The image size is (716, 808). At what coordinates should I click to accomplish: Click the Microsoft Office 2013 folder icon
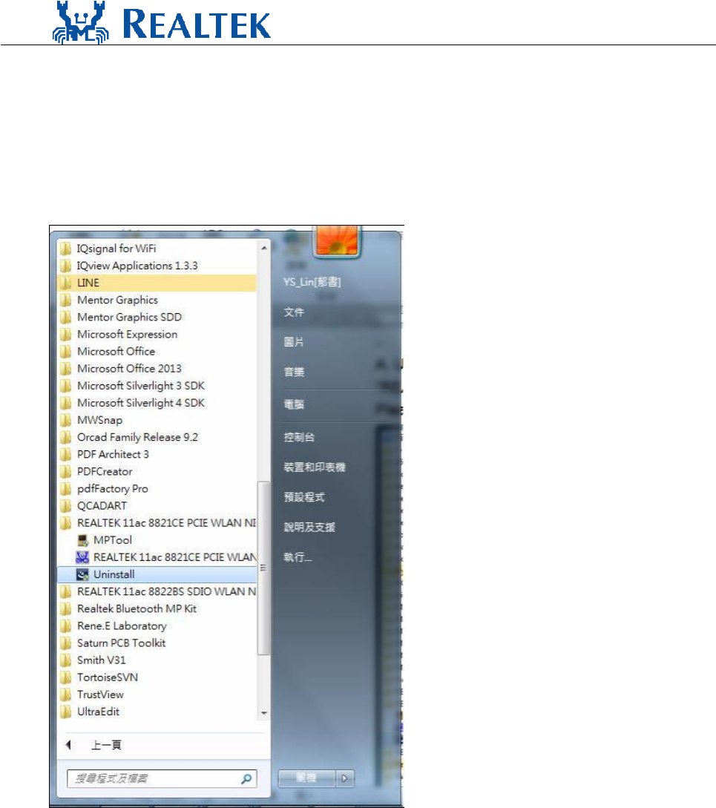65,369
